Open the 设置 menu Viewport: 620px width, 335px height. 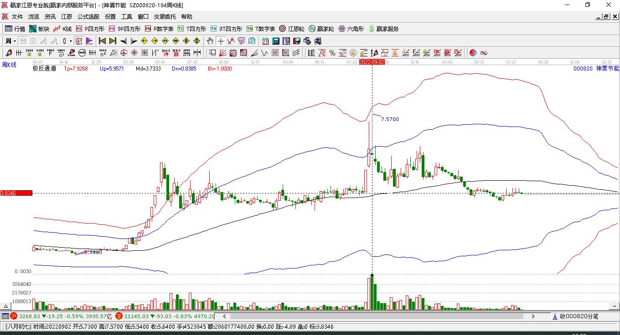(110, 17)
